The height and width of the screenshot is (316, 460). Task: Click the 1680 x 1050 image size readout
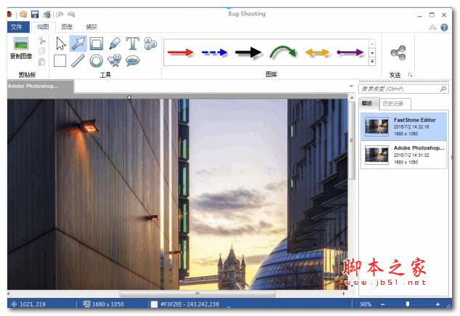point(108,304)
